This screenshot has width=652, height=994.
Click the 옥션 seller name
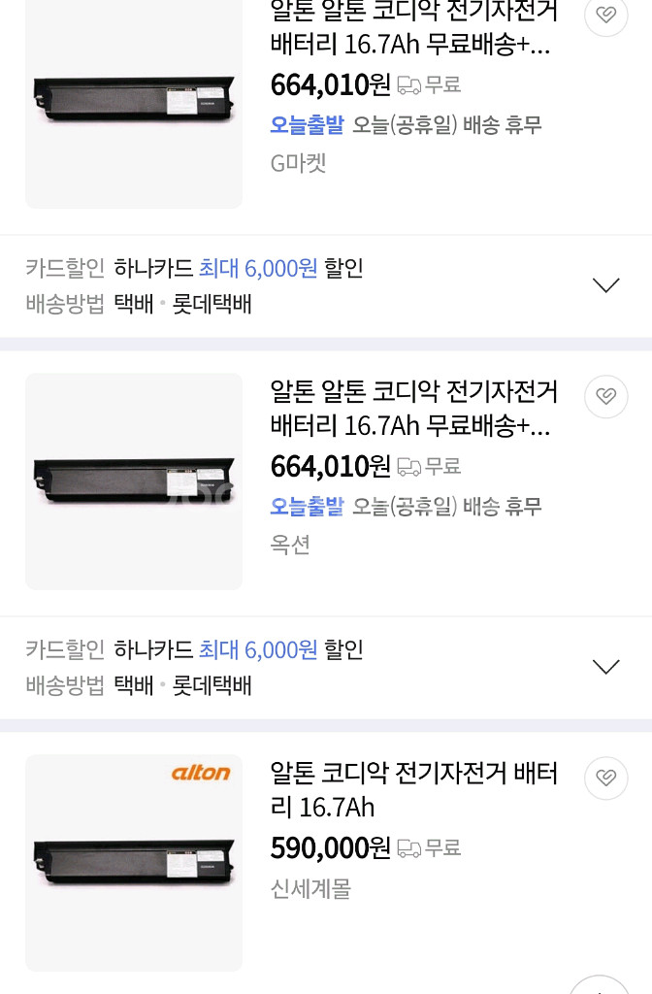pos(290,545)
